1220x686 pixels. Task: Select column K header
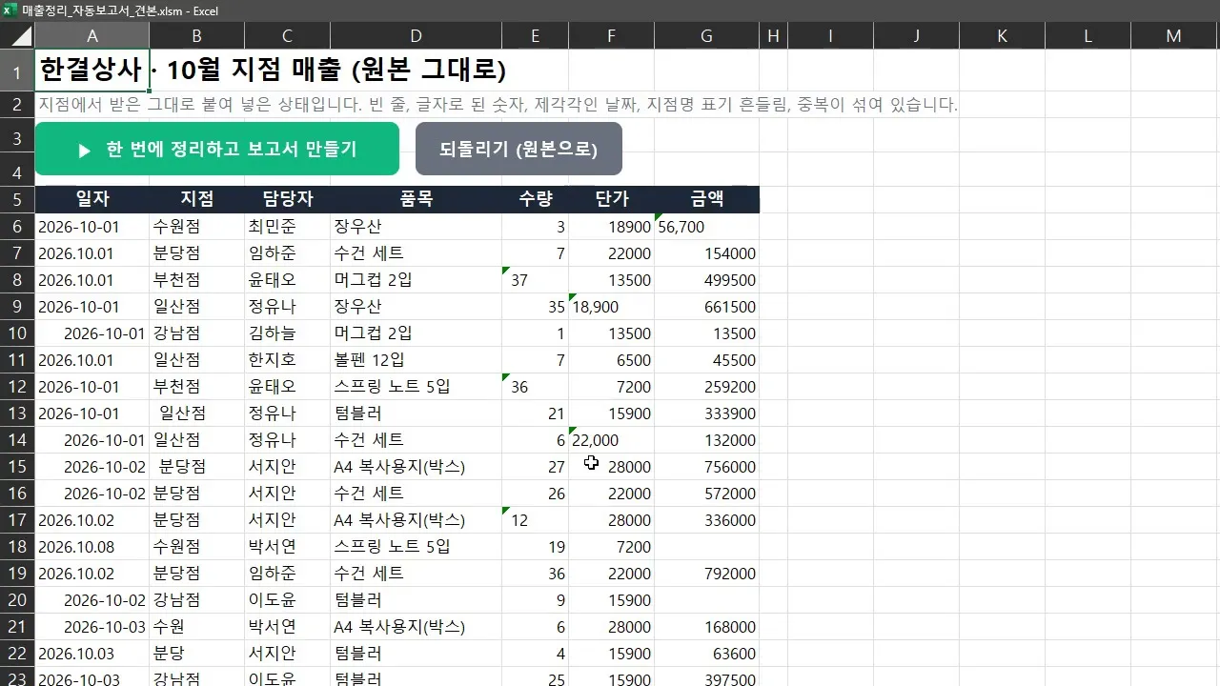(x=1002, y=36)
